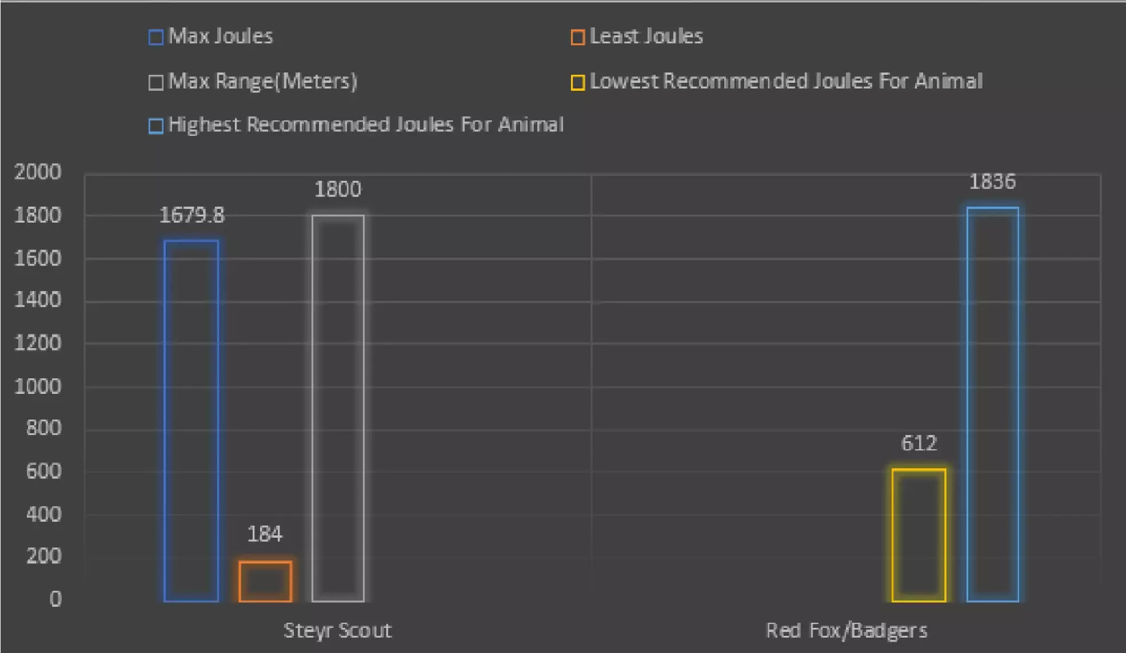The height and width of the screenshot is (653, 1126).
Task: Select the Max Range(Meters) legend text
Action: 263,82
